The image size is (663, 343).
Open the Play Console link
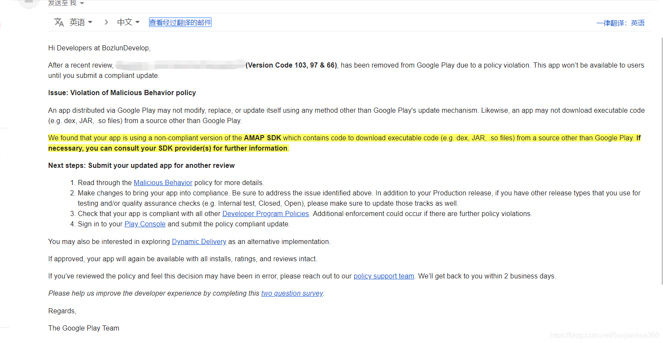tap(145, 224)
